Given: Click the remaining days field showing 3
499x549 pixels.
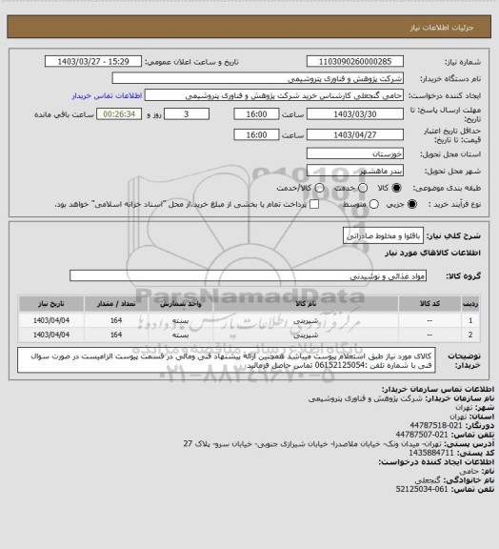Looking at the screenshot, I should [x=187, y=114].
